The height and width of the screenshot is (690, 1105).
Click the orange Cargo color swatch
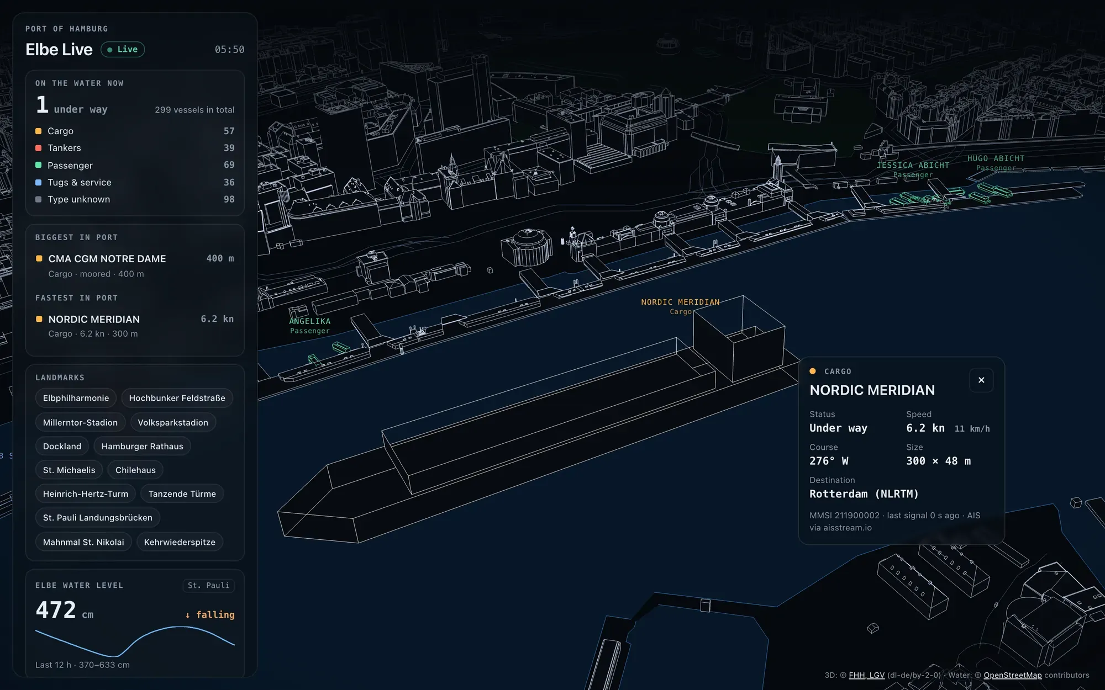pyautogui.click(x=38, y=131)
